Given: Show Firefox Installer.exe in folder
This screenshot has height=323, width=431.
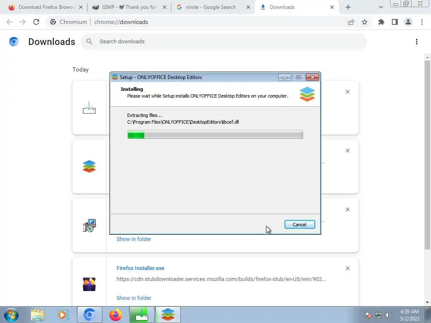Looking at the screenshot, I should [134, 298].
